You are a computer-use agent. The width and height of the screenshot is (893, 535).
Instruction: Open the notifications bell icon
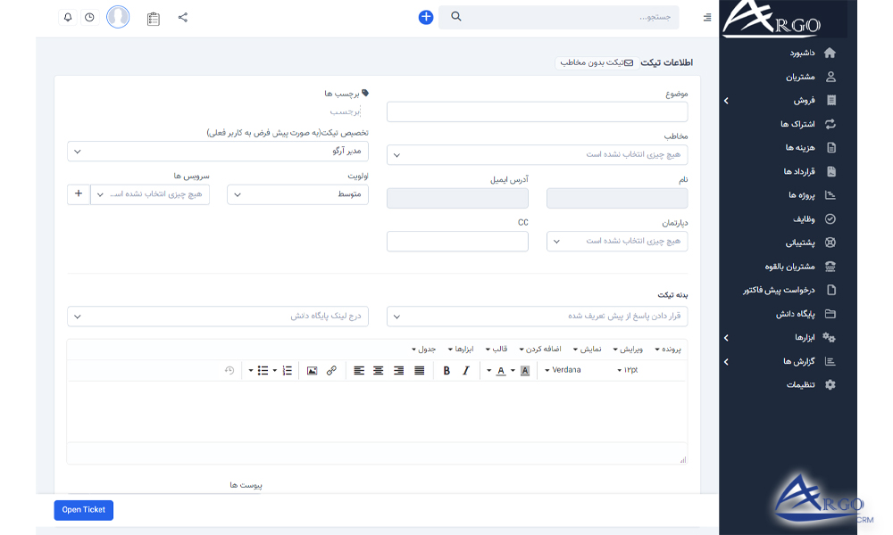(x=67, y=17)
